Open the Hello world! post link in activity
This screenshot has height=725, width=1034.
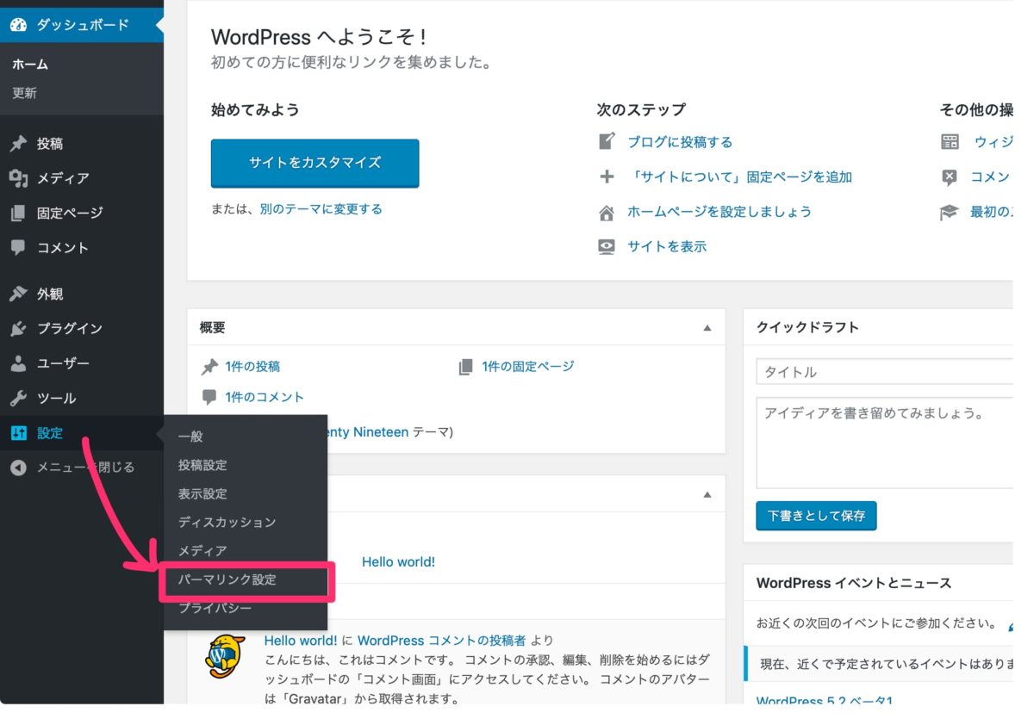point(398,561)
